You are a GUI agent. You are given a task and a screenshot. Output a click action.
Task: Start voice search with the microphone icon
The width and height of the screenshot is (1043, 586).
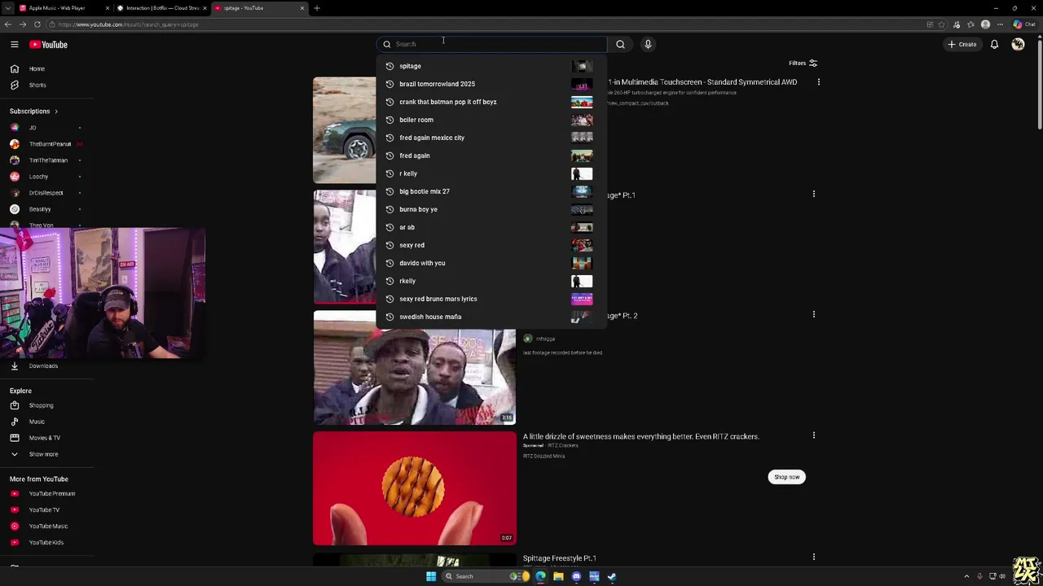648,44
